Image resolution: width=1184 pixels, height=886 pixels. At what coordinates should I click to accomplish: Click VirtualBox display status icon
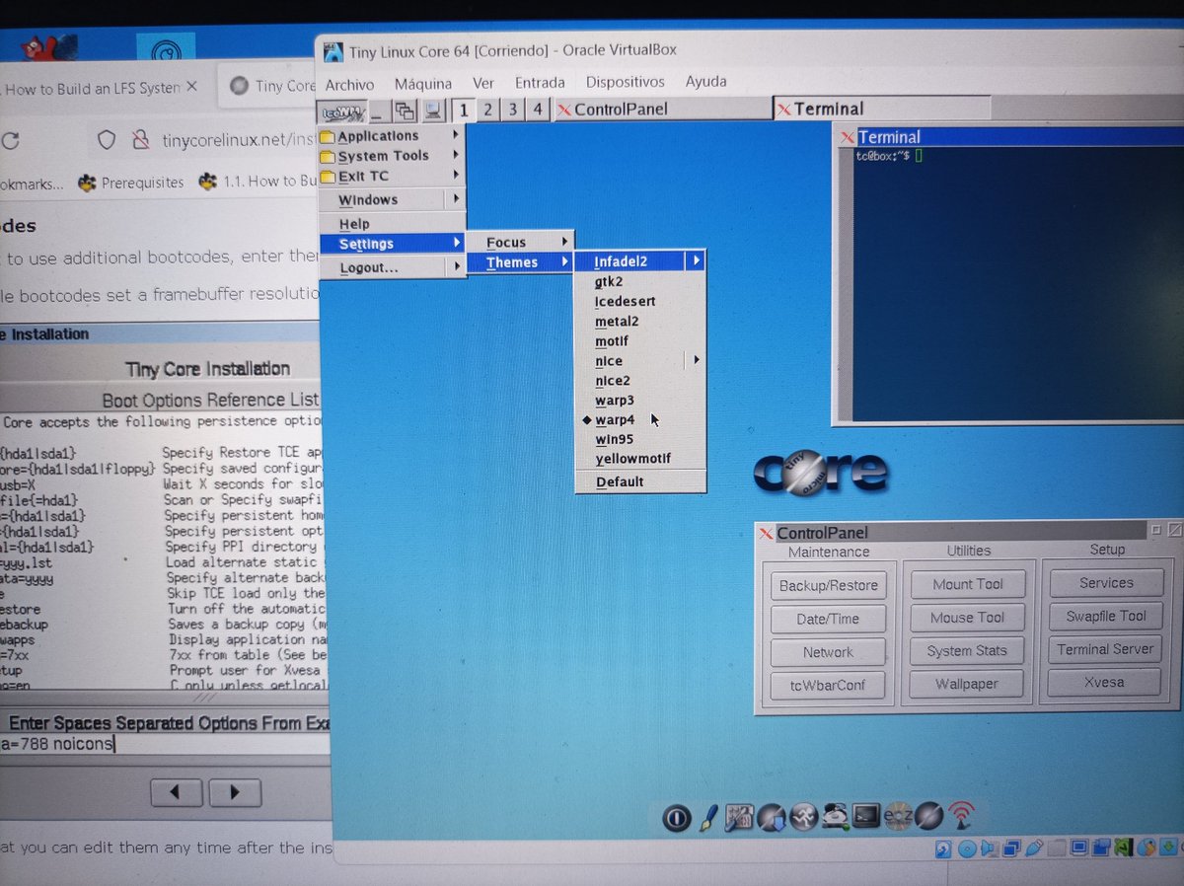pyautogui.click(x=1079, y=847)
